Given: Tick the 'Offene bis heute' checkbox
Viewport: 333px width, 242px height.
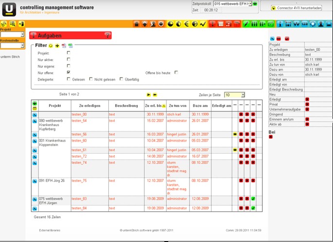Looking at the screenshot, I should 176,72.
